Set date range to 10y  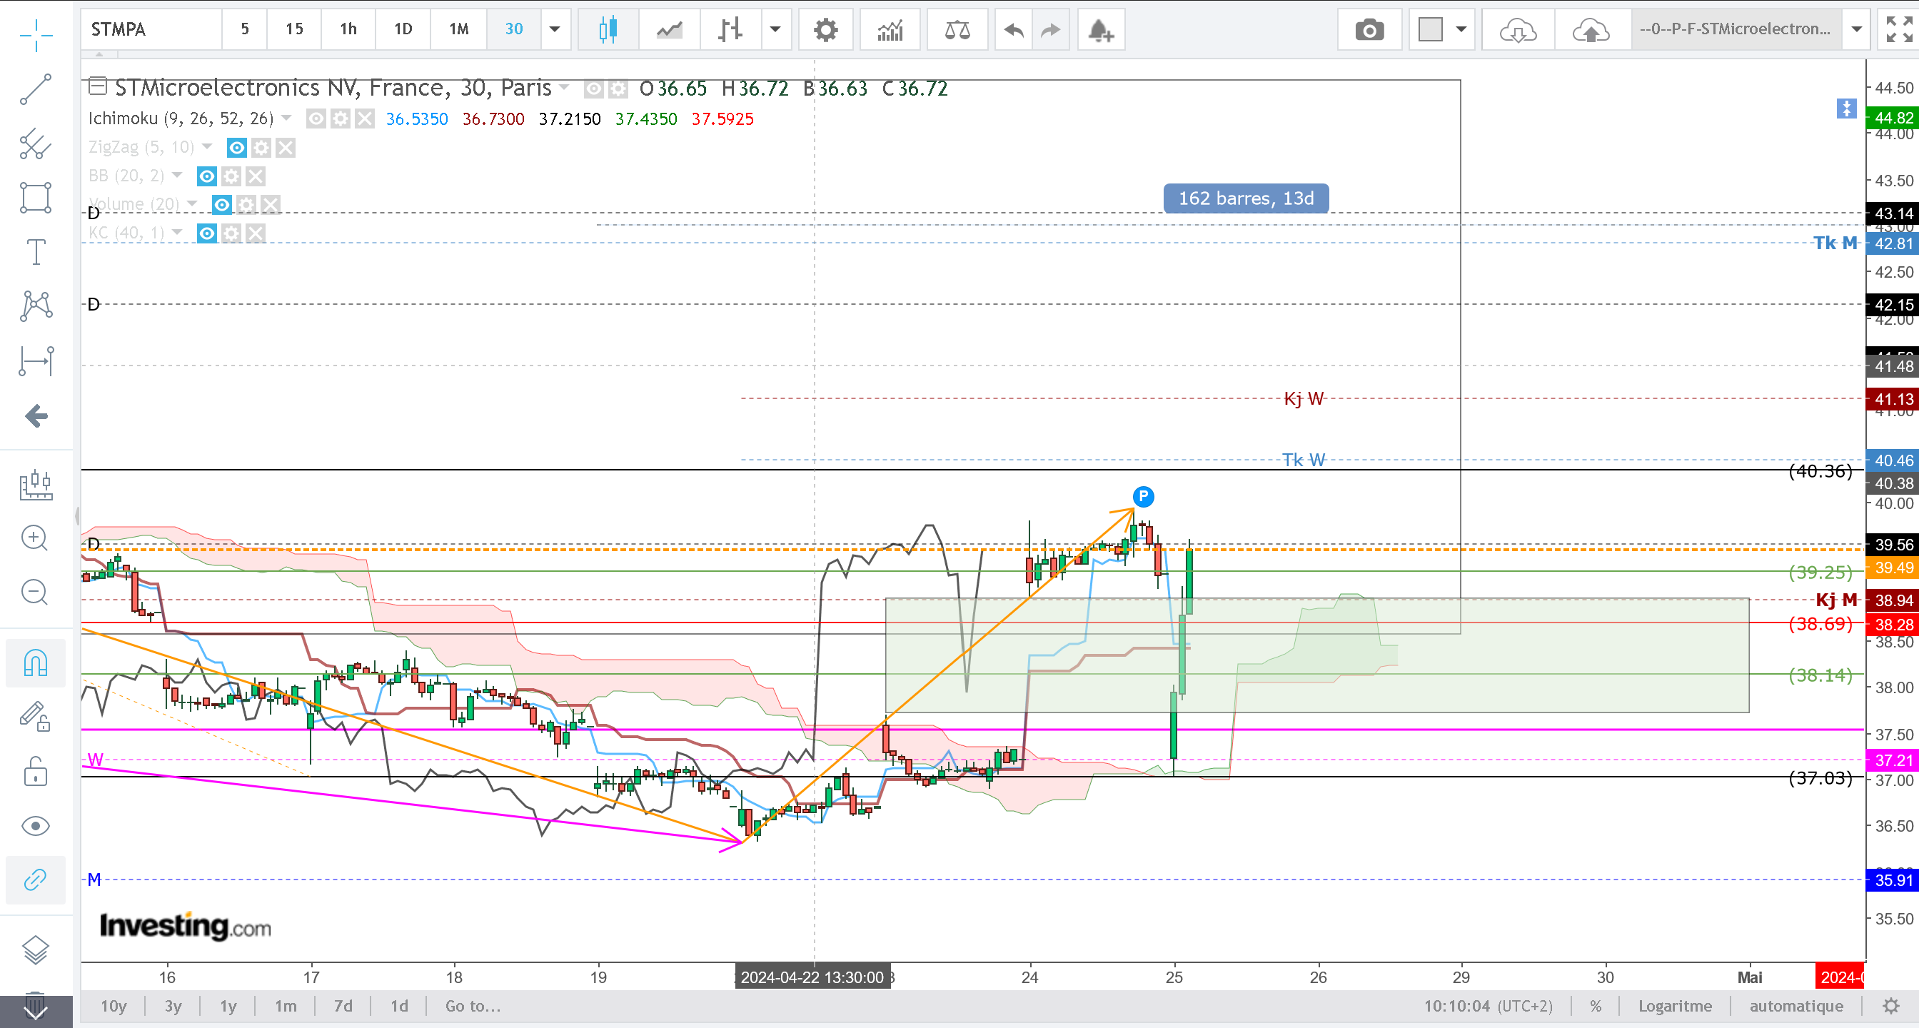coord(114,1007)
